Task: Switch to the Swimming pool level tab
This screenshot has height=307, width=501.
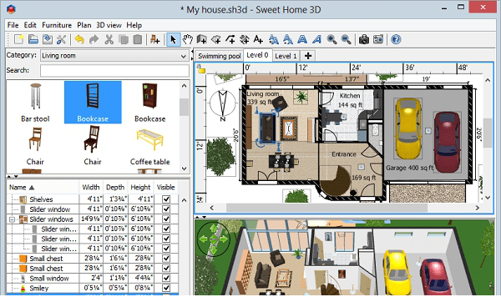Action: (x=219, y=56)
